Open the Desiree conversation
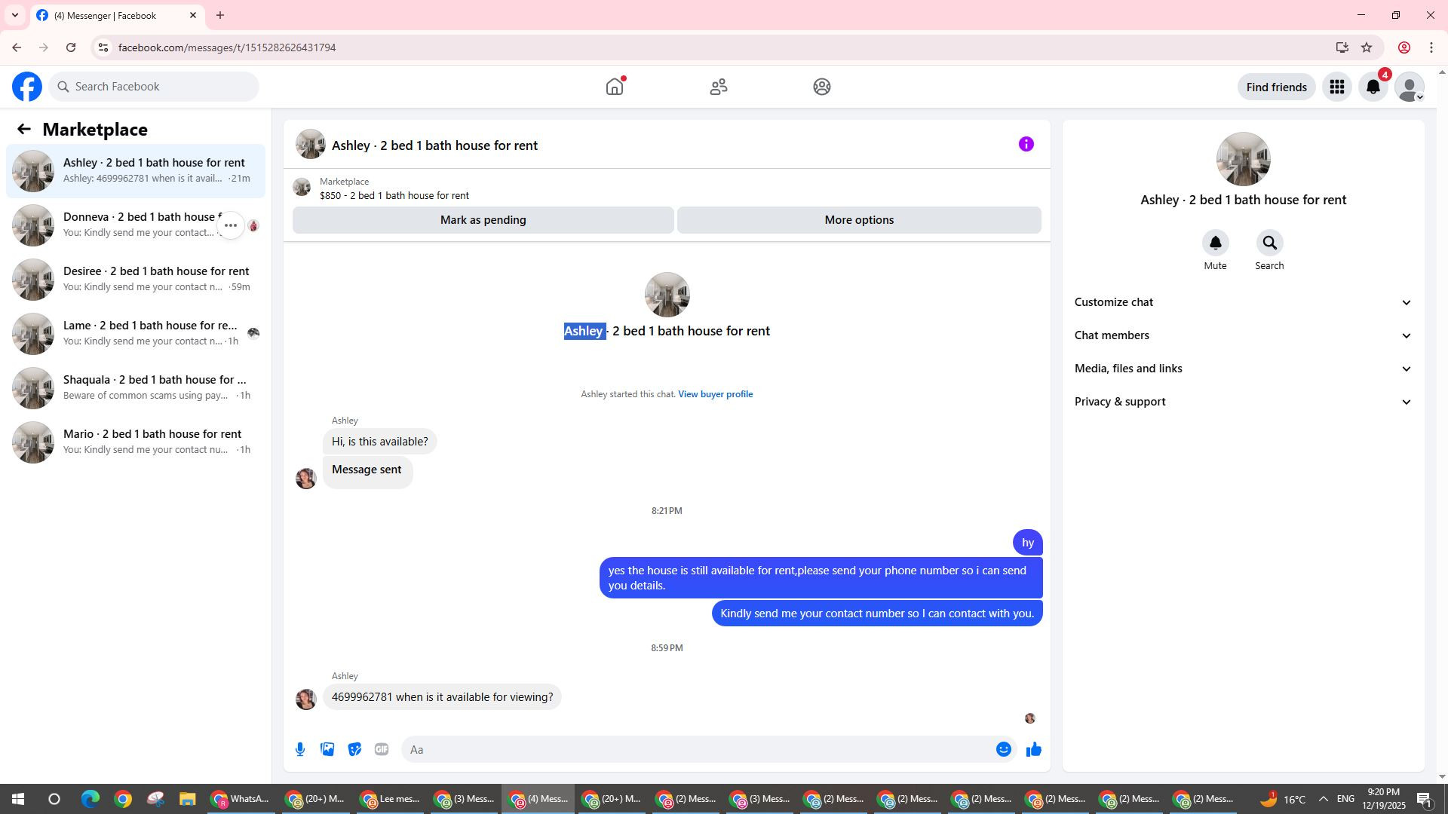 (x=136, y=279)
